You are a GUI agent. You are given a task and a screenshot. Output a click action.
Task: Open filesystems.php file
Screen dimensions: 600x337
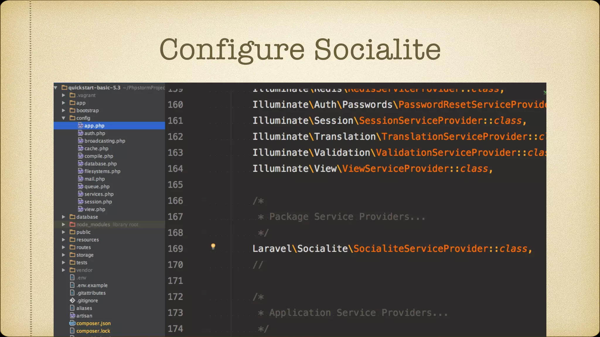coord(102,171)
